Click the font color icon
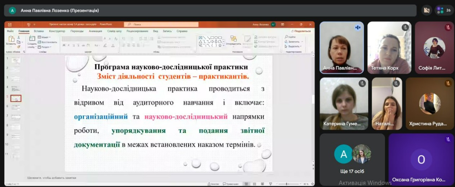The image size is (455, 187). click(x=112, y=45)
